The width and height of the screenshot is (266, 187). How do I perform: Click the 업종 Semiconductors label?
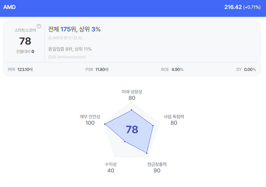[x=67, y=57]
